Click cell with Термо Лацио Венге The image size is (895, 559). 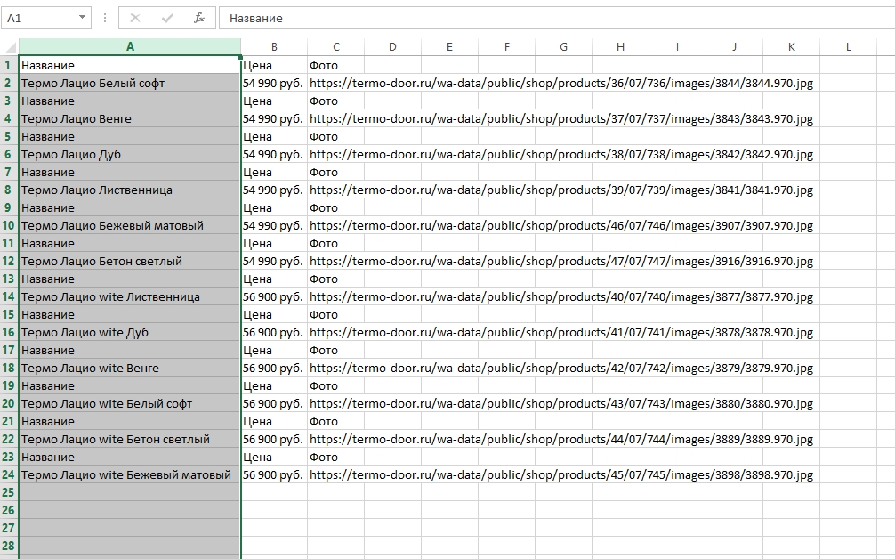pyautogui.click(x=130, y=118)
